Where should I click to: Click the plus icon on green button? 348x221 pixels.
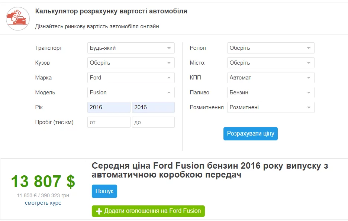99,211
